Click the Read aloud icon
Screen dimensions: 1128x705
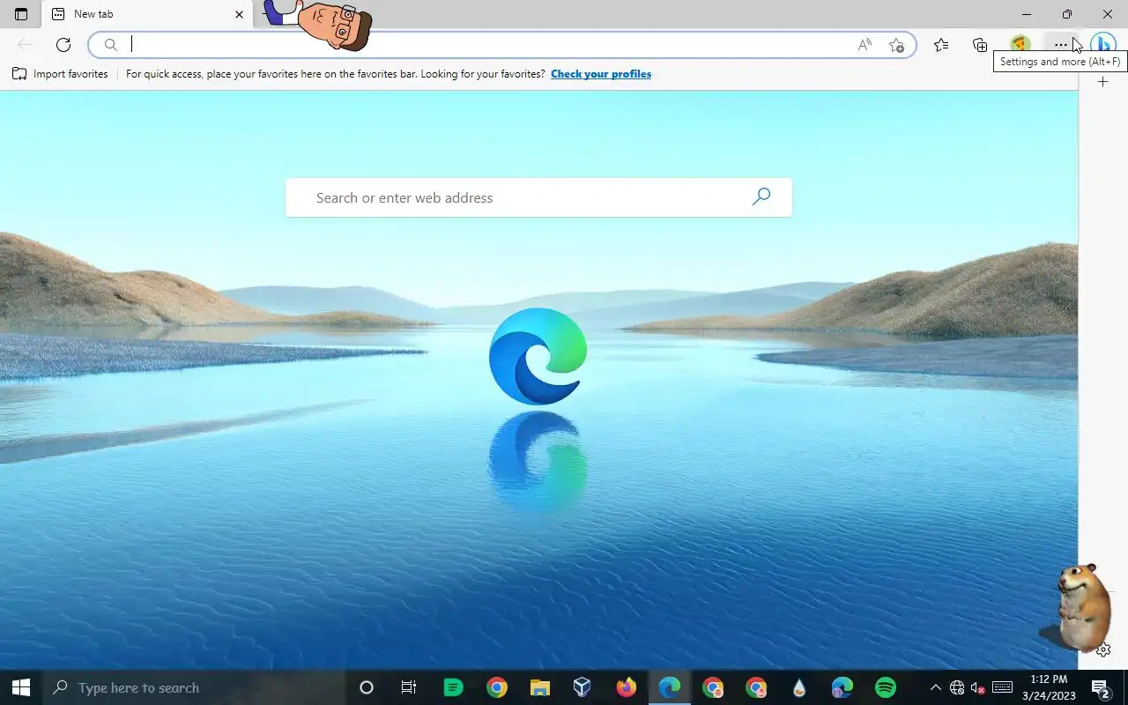pyautogui.click(x=865, y=45)
